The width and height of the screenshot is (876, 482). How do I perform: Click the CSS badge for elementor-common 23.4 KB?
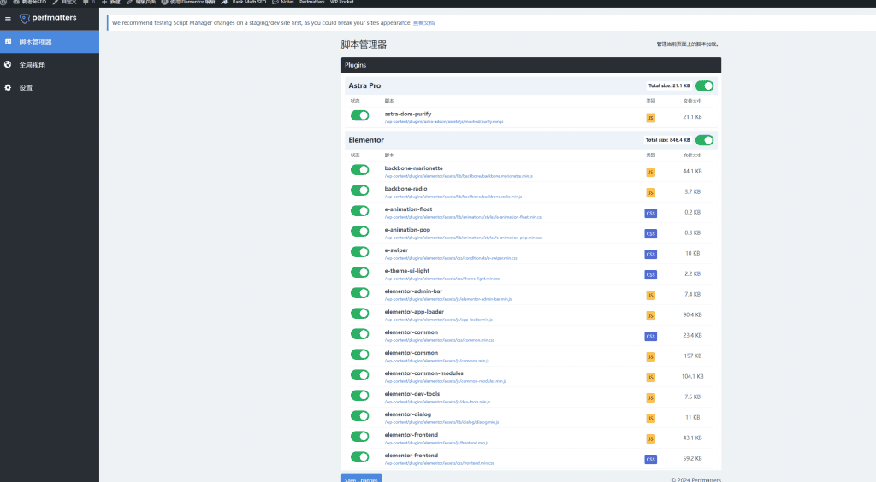(x=650, y=337)
